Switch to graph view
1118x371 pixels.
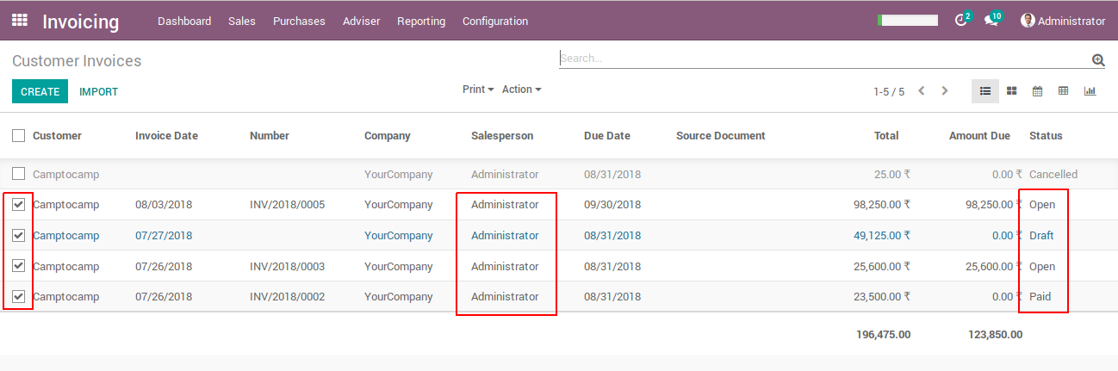point(1090,91)
